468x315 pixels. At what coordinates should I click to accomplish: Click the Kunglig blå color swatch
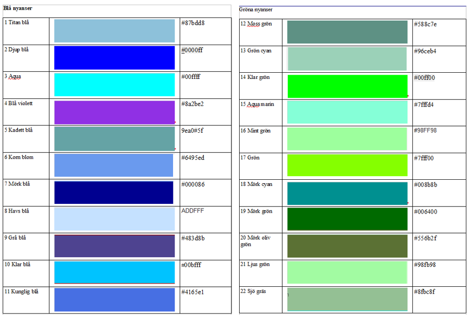coord(114,300)
